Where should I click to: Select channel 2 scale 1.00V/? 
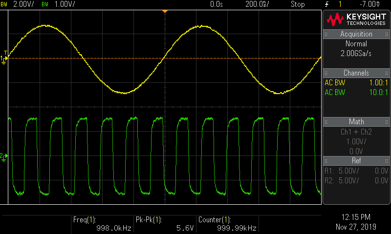[x=65, y=4]
